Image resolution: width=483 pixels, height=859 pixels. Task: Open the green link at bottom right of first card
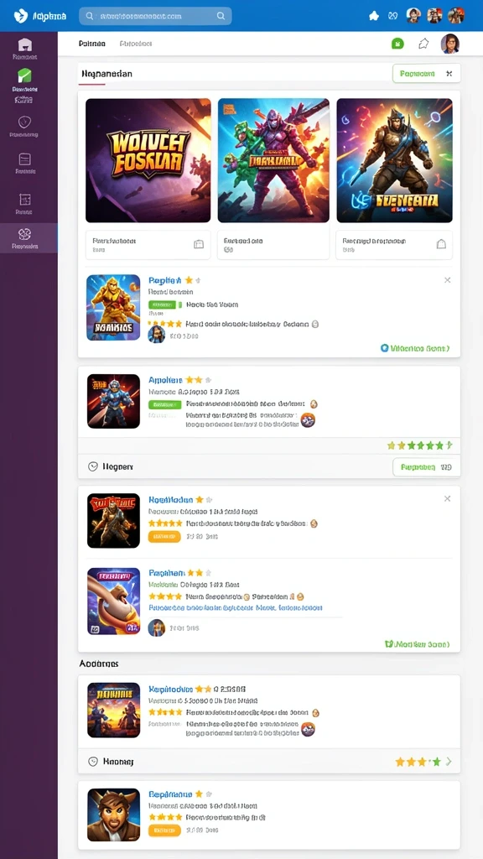tap(415, 348)
